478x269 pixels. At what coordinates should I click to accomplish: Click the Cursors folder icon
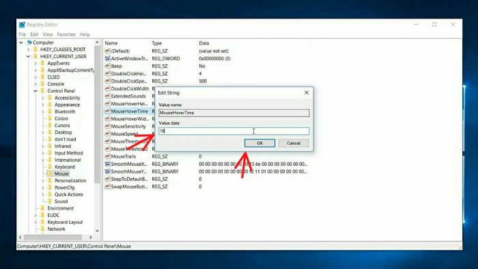pyautogui.click(x=50, y=126)
